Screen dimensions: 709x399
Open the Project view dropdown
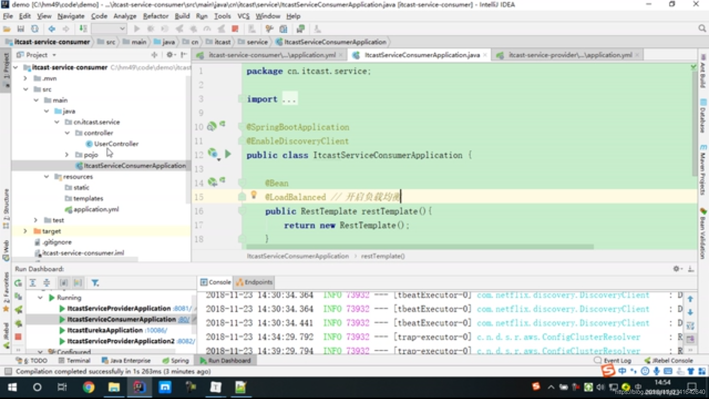point(54,55)
